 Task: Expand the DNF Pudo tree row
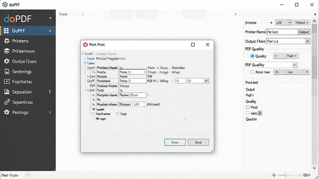[88, 90]
